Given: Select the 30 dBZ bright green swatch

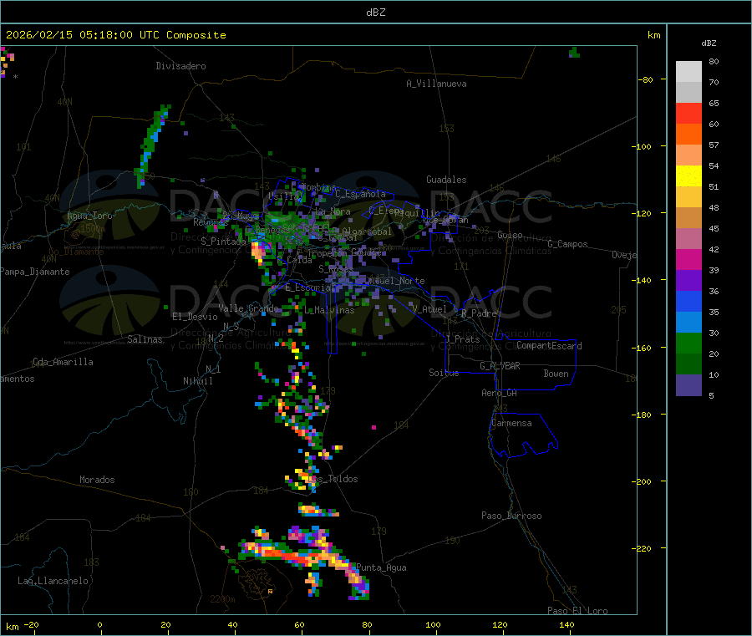Looking at the screenshot, I should pyautogui.click(x=688, y=343).
